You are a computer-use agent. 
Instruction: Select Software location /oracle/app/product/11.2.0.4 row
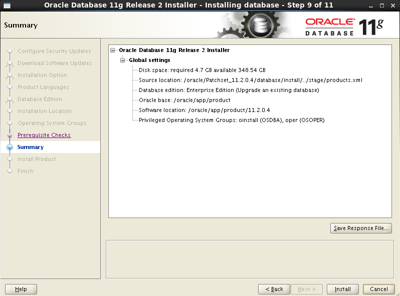(205, 110)
